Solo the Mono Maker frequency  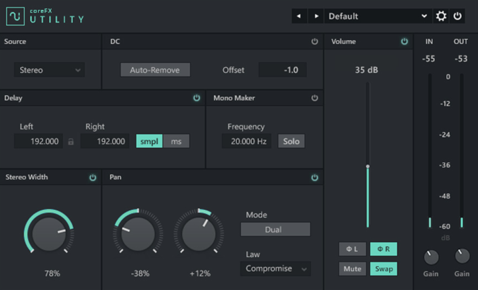[x=291, y=141]
